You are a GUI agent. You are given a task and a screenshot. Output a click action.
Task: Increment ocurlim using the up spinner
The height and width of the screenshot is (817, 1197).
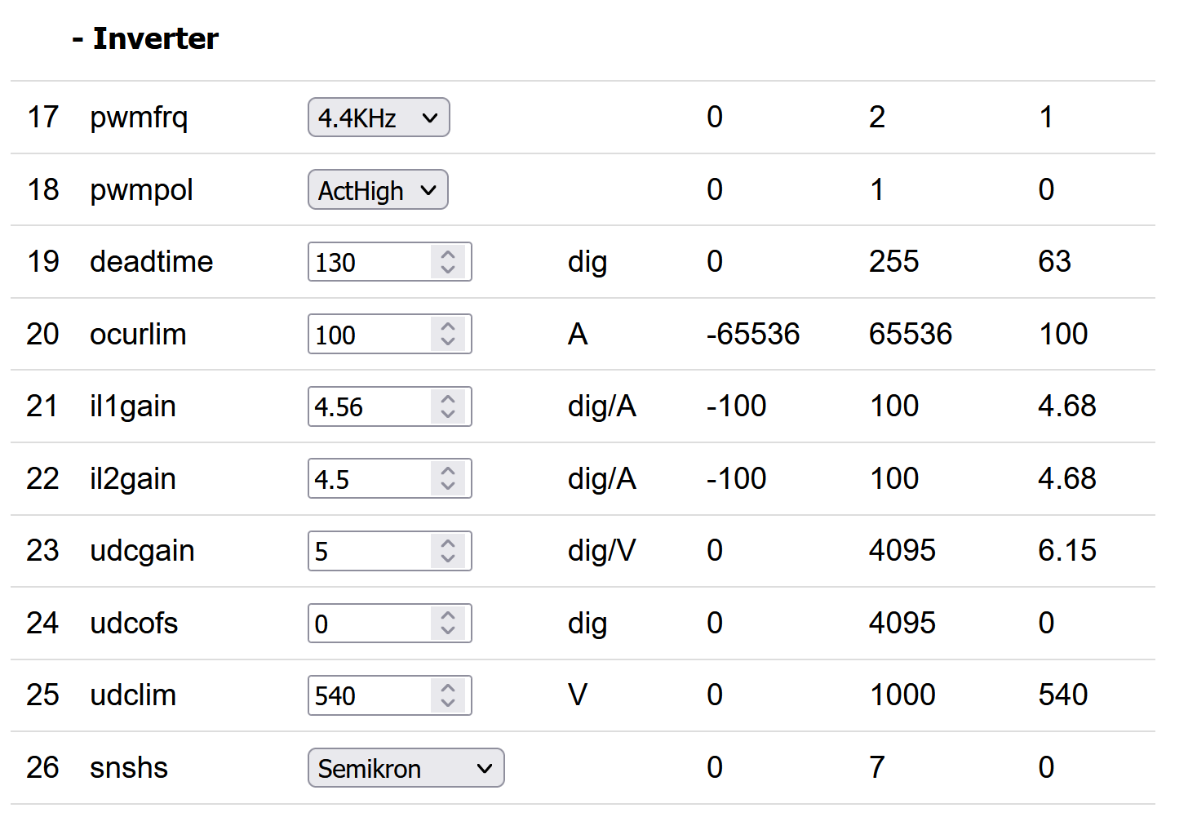coord(448,326)
